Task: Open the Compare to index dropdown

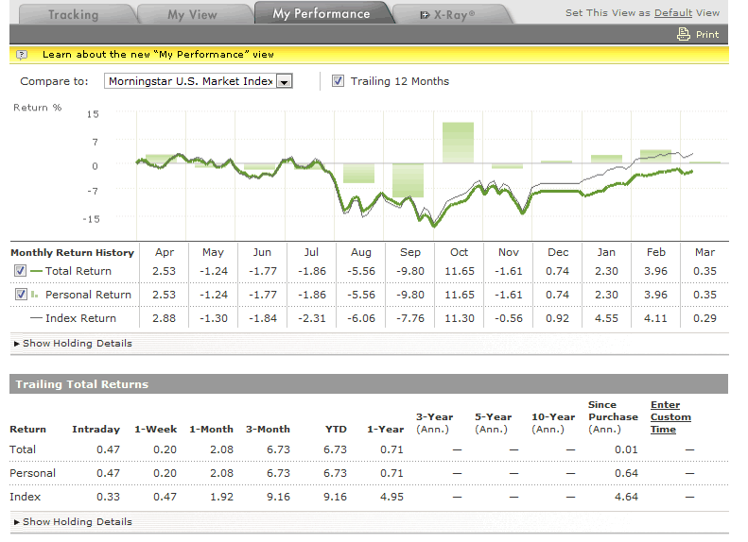Action: click(284, 82)
